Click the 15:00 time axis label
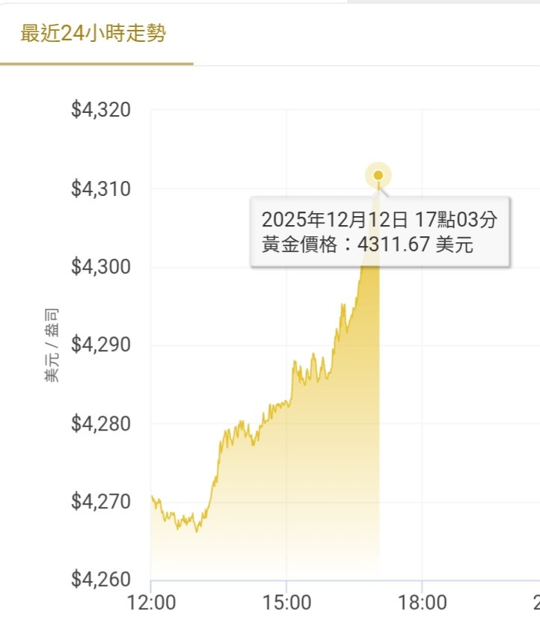The image size is (540, 631). click(x=286, y=603)
